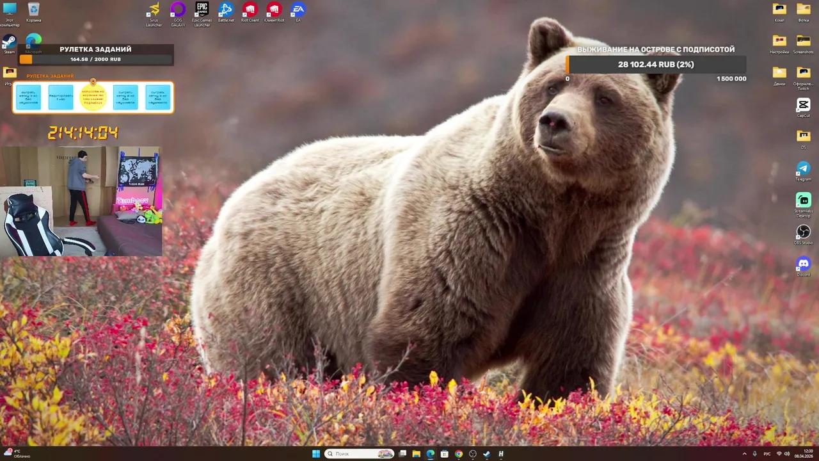This screenshot has height=461, width=819.
Task: Select the Epic Games Launcher shortcut
Action: coord(202,13)
